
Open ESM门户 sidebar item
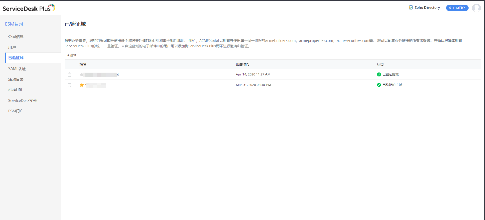(x=16, y=111)
